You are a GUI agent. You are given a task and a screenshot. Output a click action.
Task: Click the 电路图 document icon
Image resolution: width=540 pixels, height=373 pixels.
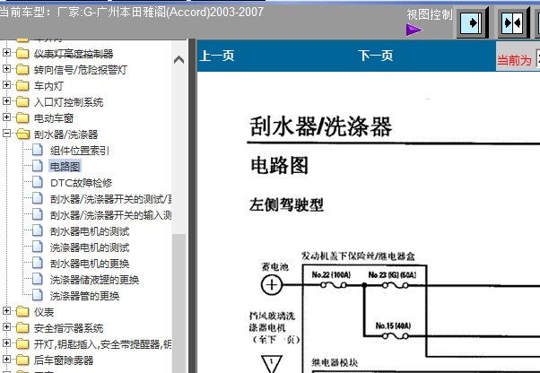(38, 166)
